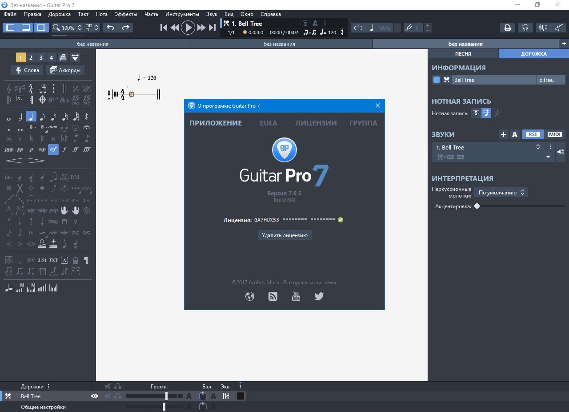Toggle the right inspector panel
This screenshot has width=569, height=412.
(41, 28)
